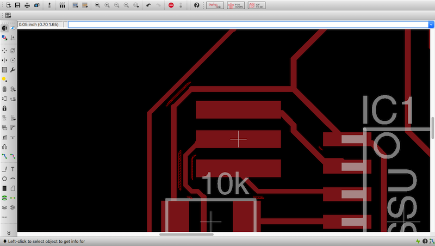Screen dimensions: 435x246
Task: Zoom in on the board
Action: [x=107, y=5]
